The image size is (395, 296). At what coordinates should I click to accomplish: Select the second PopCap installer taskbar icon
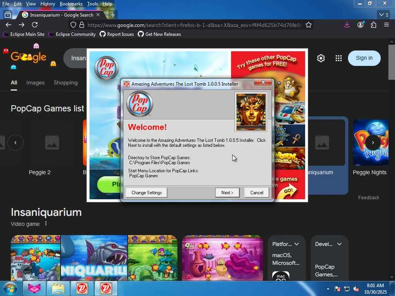[x=106, y=289]
